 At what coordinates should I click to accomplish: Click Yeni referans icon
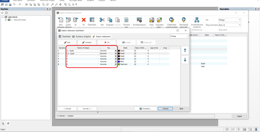pyautogui.click(x=61, y=20)
